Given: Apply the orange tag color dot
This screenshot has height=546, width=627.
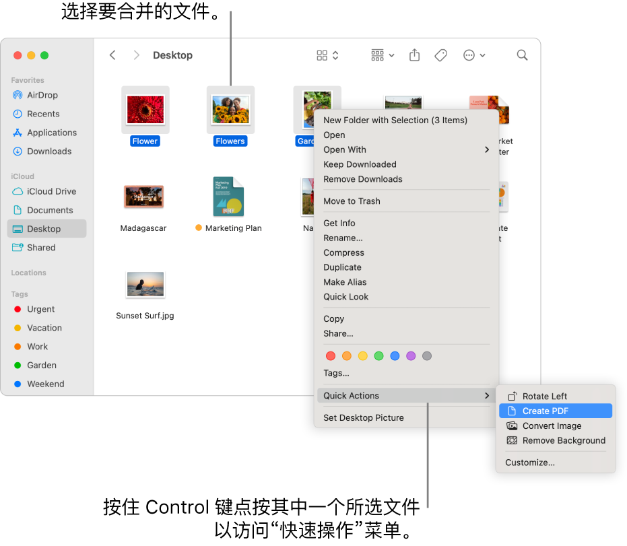Looking at the screenshot, I should tap(347, 356).
